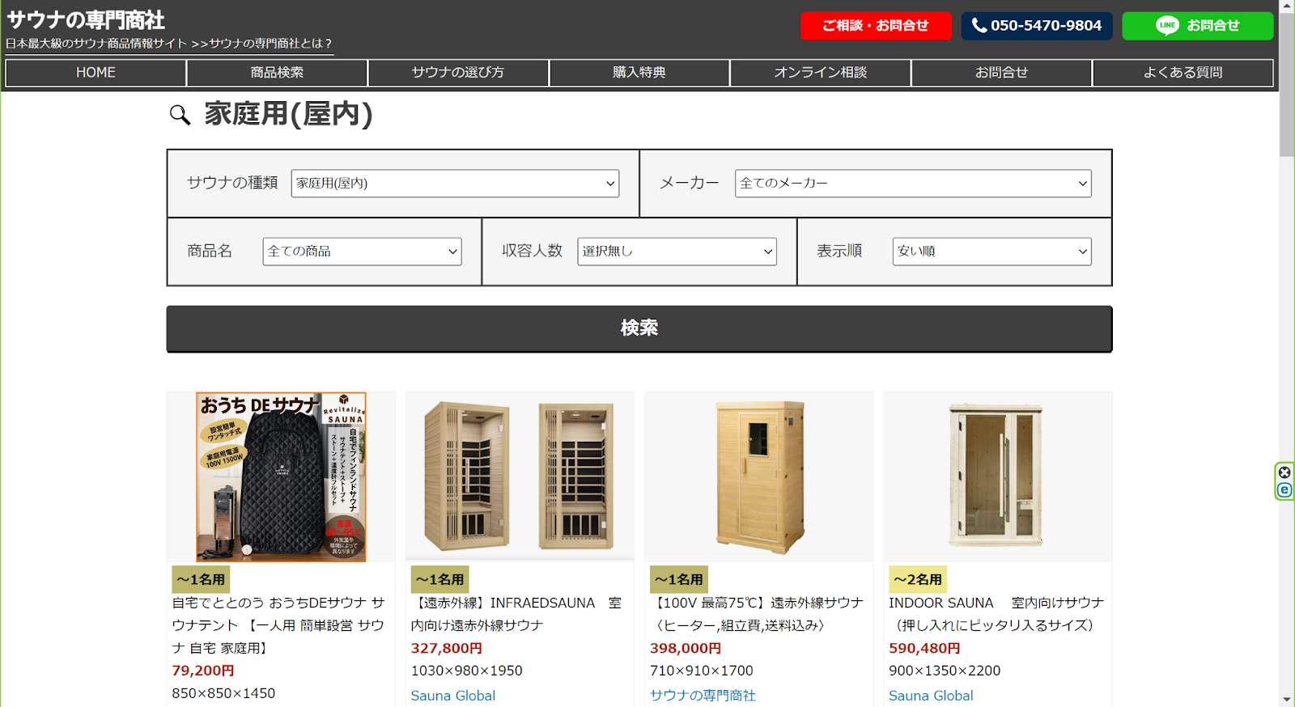
Task: Click the green 'e' widget icon
Action: 1284,489
